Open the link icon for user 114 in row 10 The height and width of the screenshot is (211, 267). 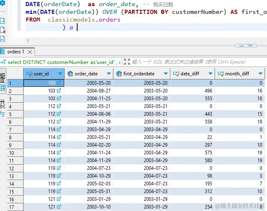(x=59, y=153)
